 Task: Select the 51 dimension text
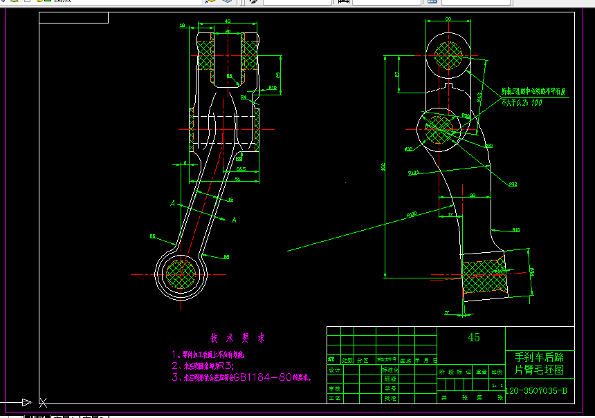pyautogui.click(x=237, y=179)
